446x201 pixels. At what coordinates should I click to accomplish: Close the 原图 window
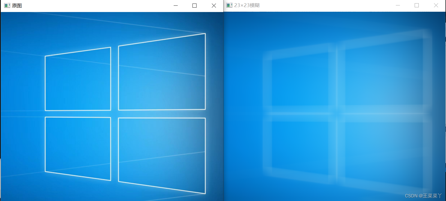(214, 5)
